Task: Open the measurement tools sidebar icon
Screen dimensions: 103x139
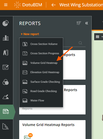Action: 6,53
